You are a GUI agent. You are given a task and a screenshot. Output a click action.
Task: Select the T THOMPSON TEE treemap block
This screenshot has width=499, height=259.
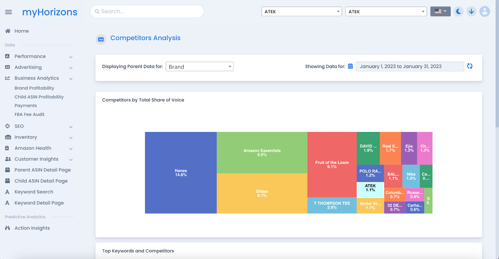[x=332, y=205]
